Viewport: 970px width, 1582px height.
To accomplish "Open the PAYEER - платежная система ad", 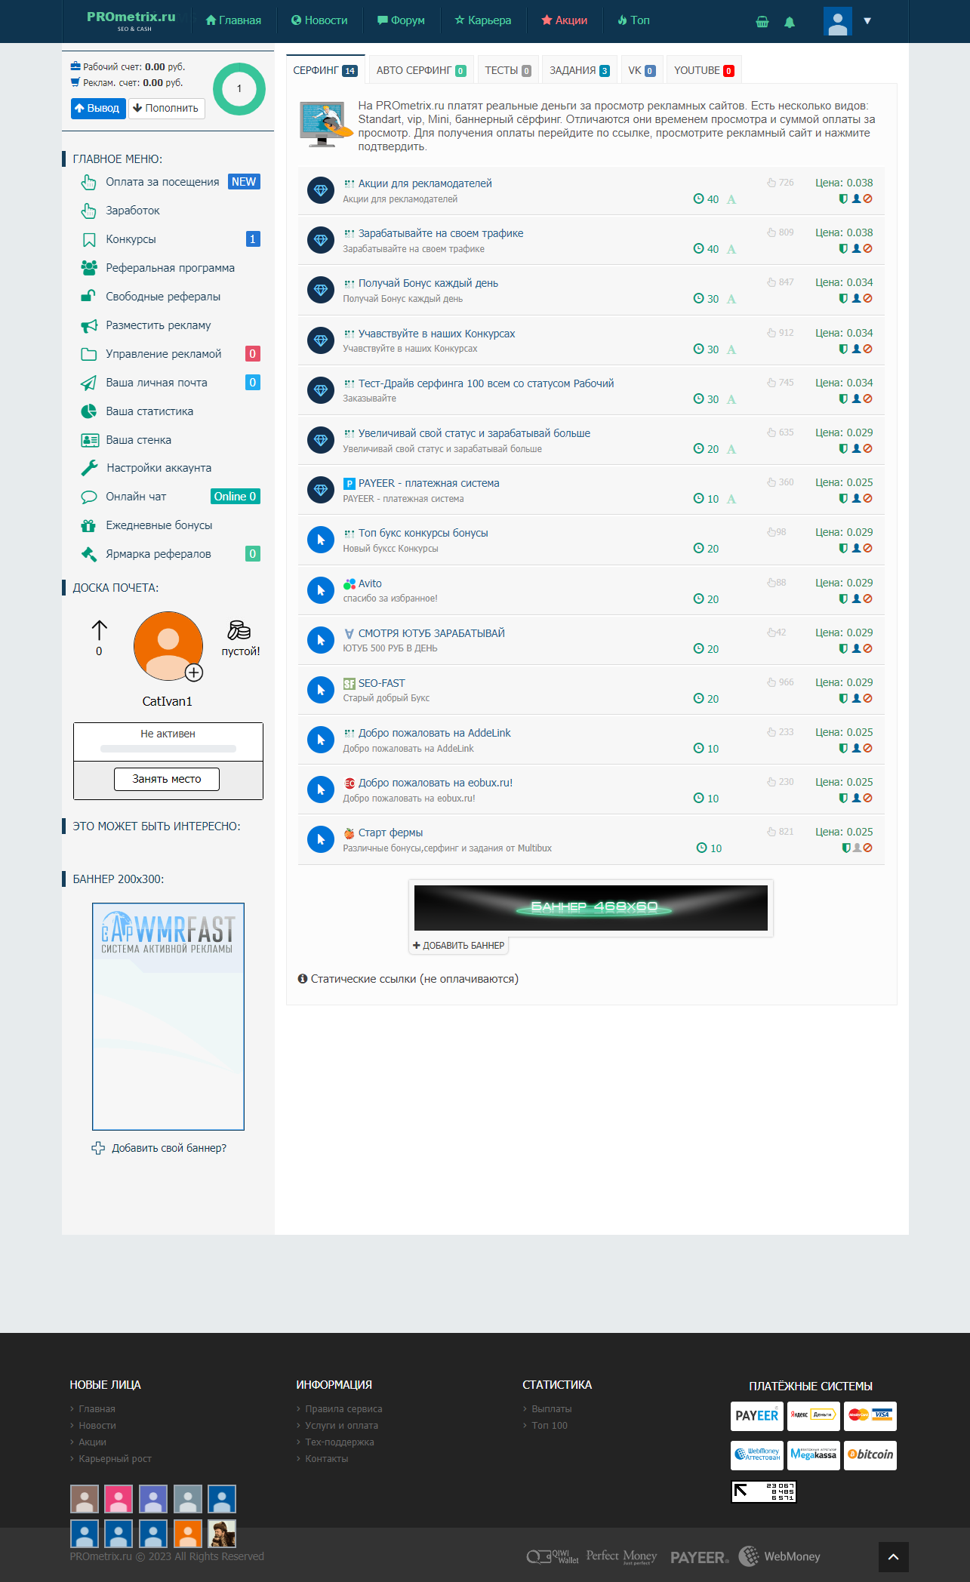I will pyautogui.click(x=429, y=483).
